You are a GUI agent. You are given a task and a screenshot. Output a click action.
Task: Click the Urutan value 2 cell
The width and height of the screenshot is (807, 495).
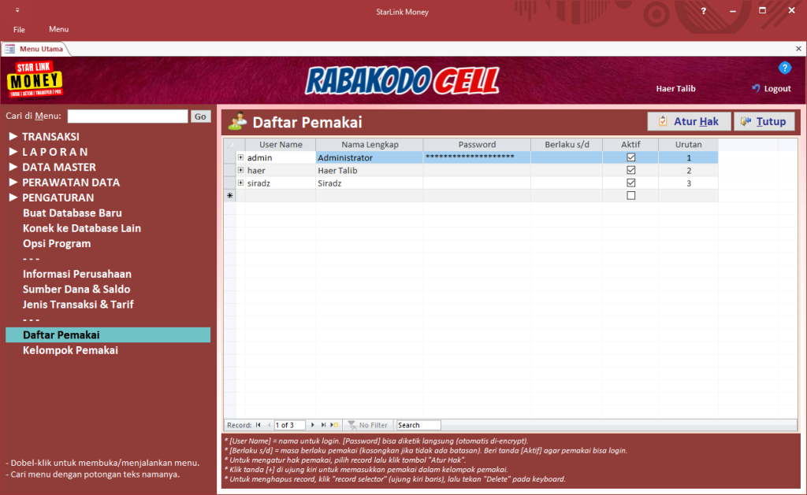point(688,170)
